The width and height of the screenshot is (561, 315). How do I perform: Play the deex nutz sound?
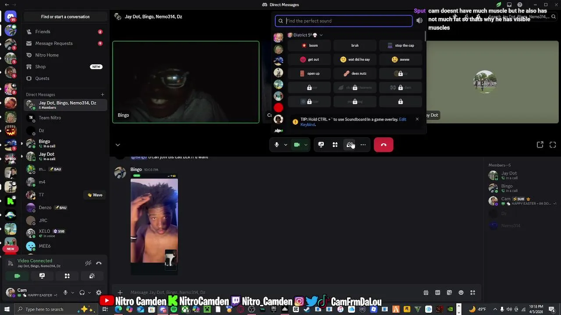(355, 73)
